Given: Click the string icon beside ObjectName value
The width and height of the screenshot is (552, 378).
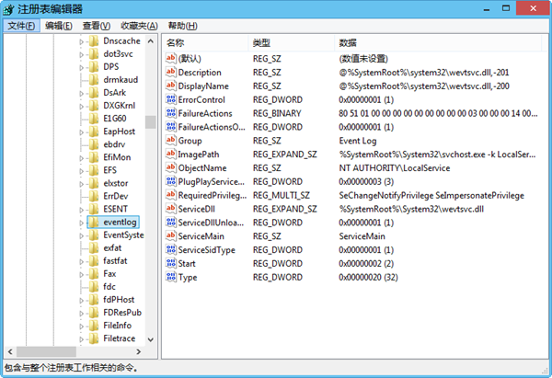Looking at the screenshot, I should [171, 168].
